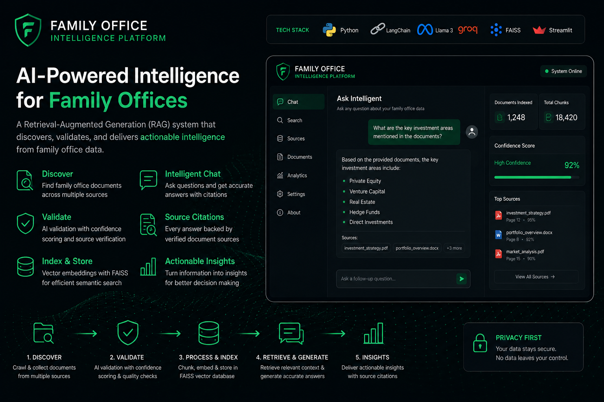The width and height of the screenshot is (604, 402).
Task: Open the Chat sidebar item
Action: 298,102
